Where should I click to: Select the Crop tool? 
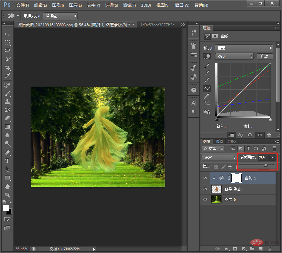(7, 67)
